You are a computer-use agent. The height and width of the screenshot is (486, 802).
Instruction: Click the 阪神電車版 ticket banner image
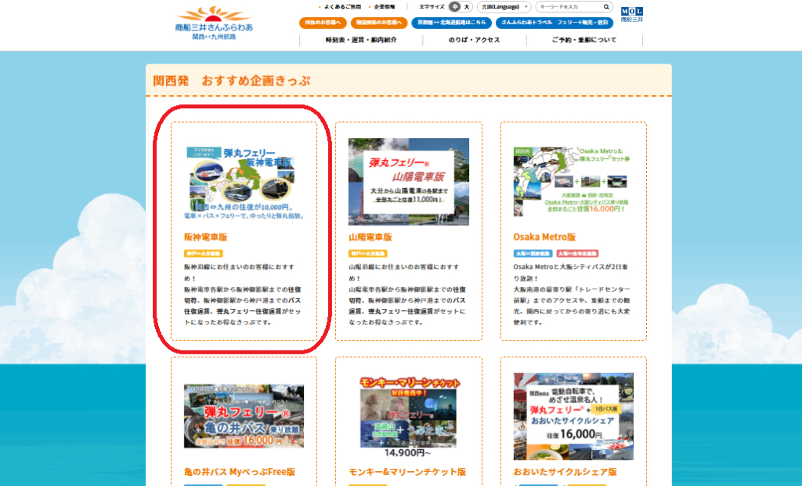tap(244, 182)
